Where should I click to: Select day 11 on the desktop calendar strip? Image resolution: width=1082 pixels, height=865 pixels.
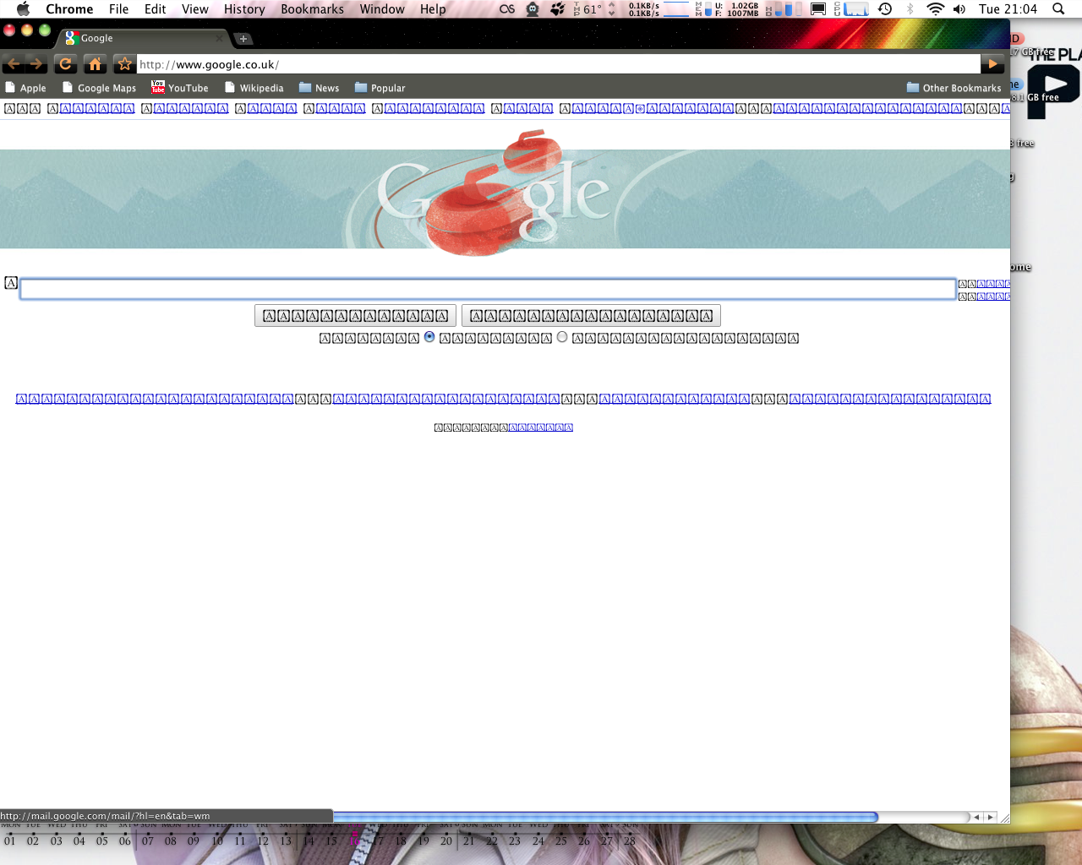pyautogui.click(x=240, y=841)
